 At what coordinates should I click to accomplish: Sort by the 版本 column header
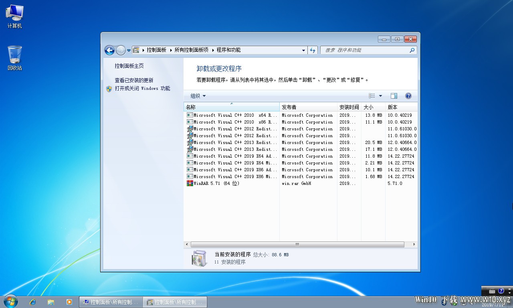(401, 107)
